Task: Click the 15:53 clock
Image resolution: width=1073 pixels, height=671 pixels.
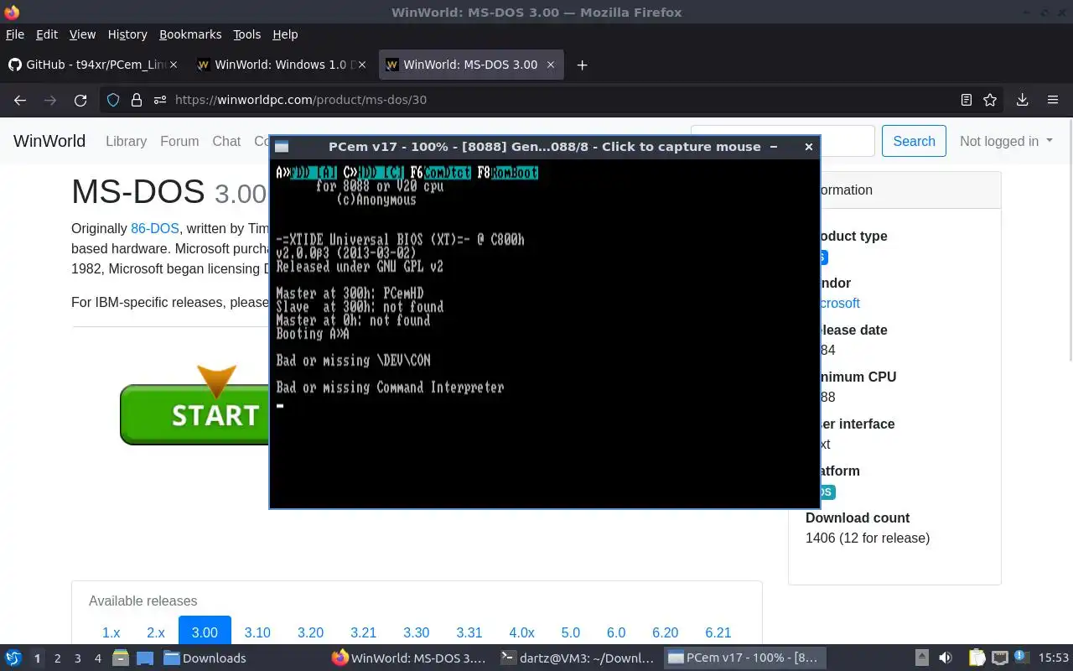Action: coord(1054,658)
